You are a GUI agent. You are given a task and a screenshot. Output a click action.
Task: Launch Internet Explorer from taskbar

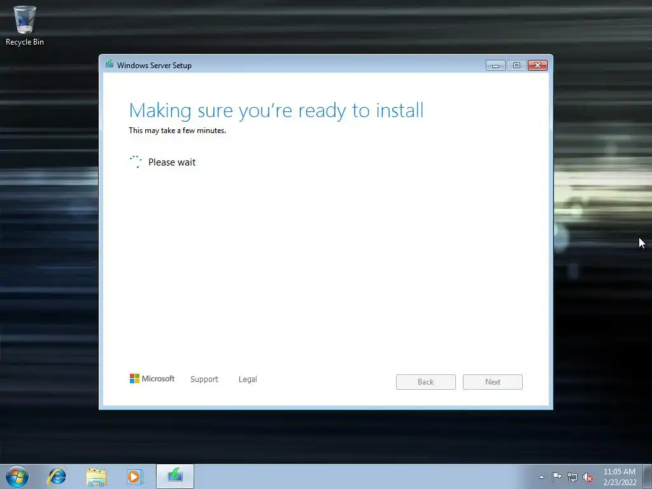(57, 476)
